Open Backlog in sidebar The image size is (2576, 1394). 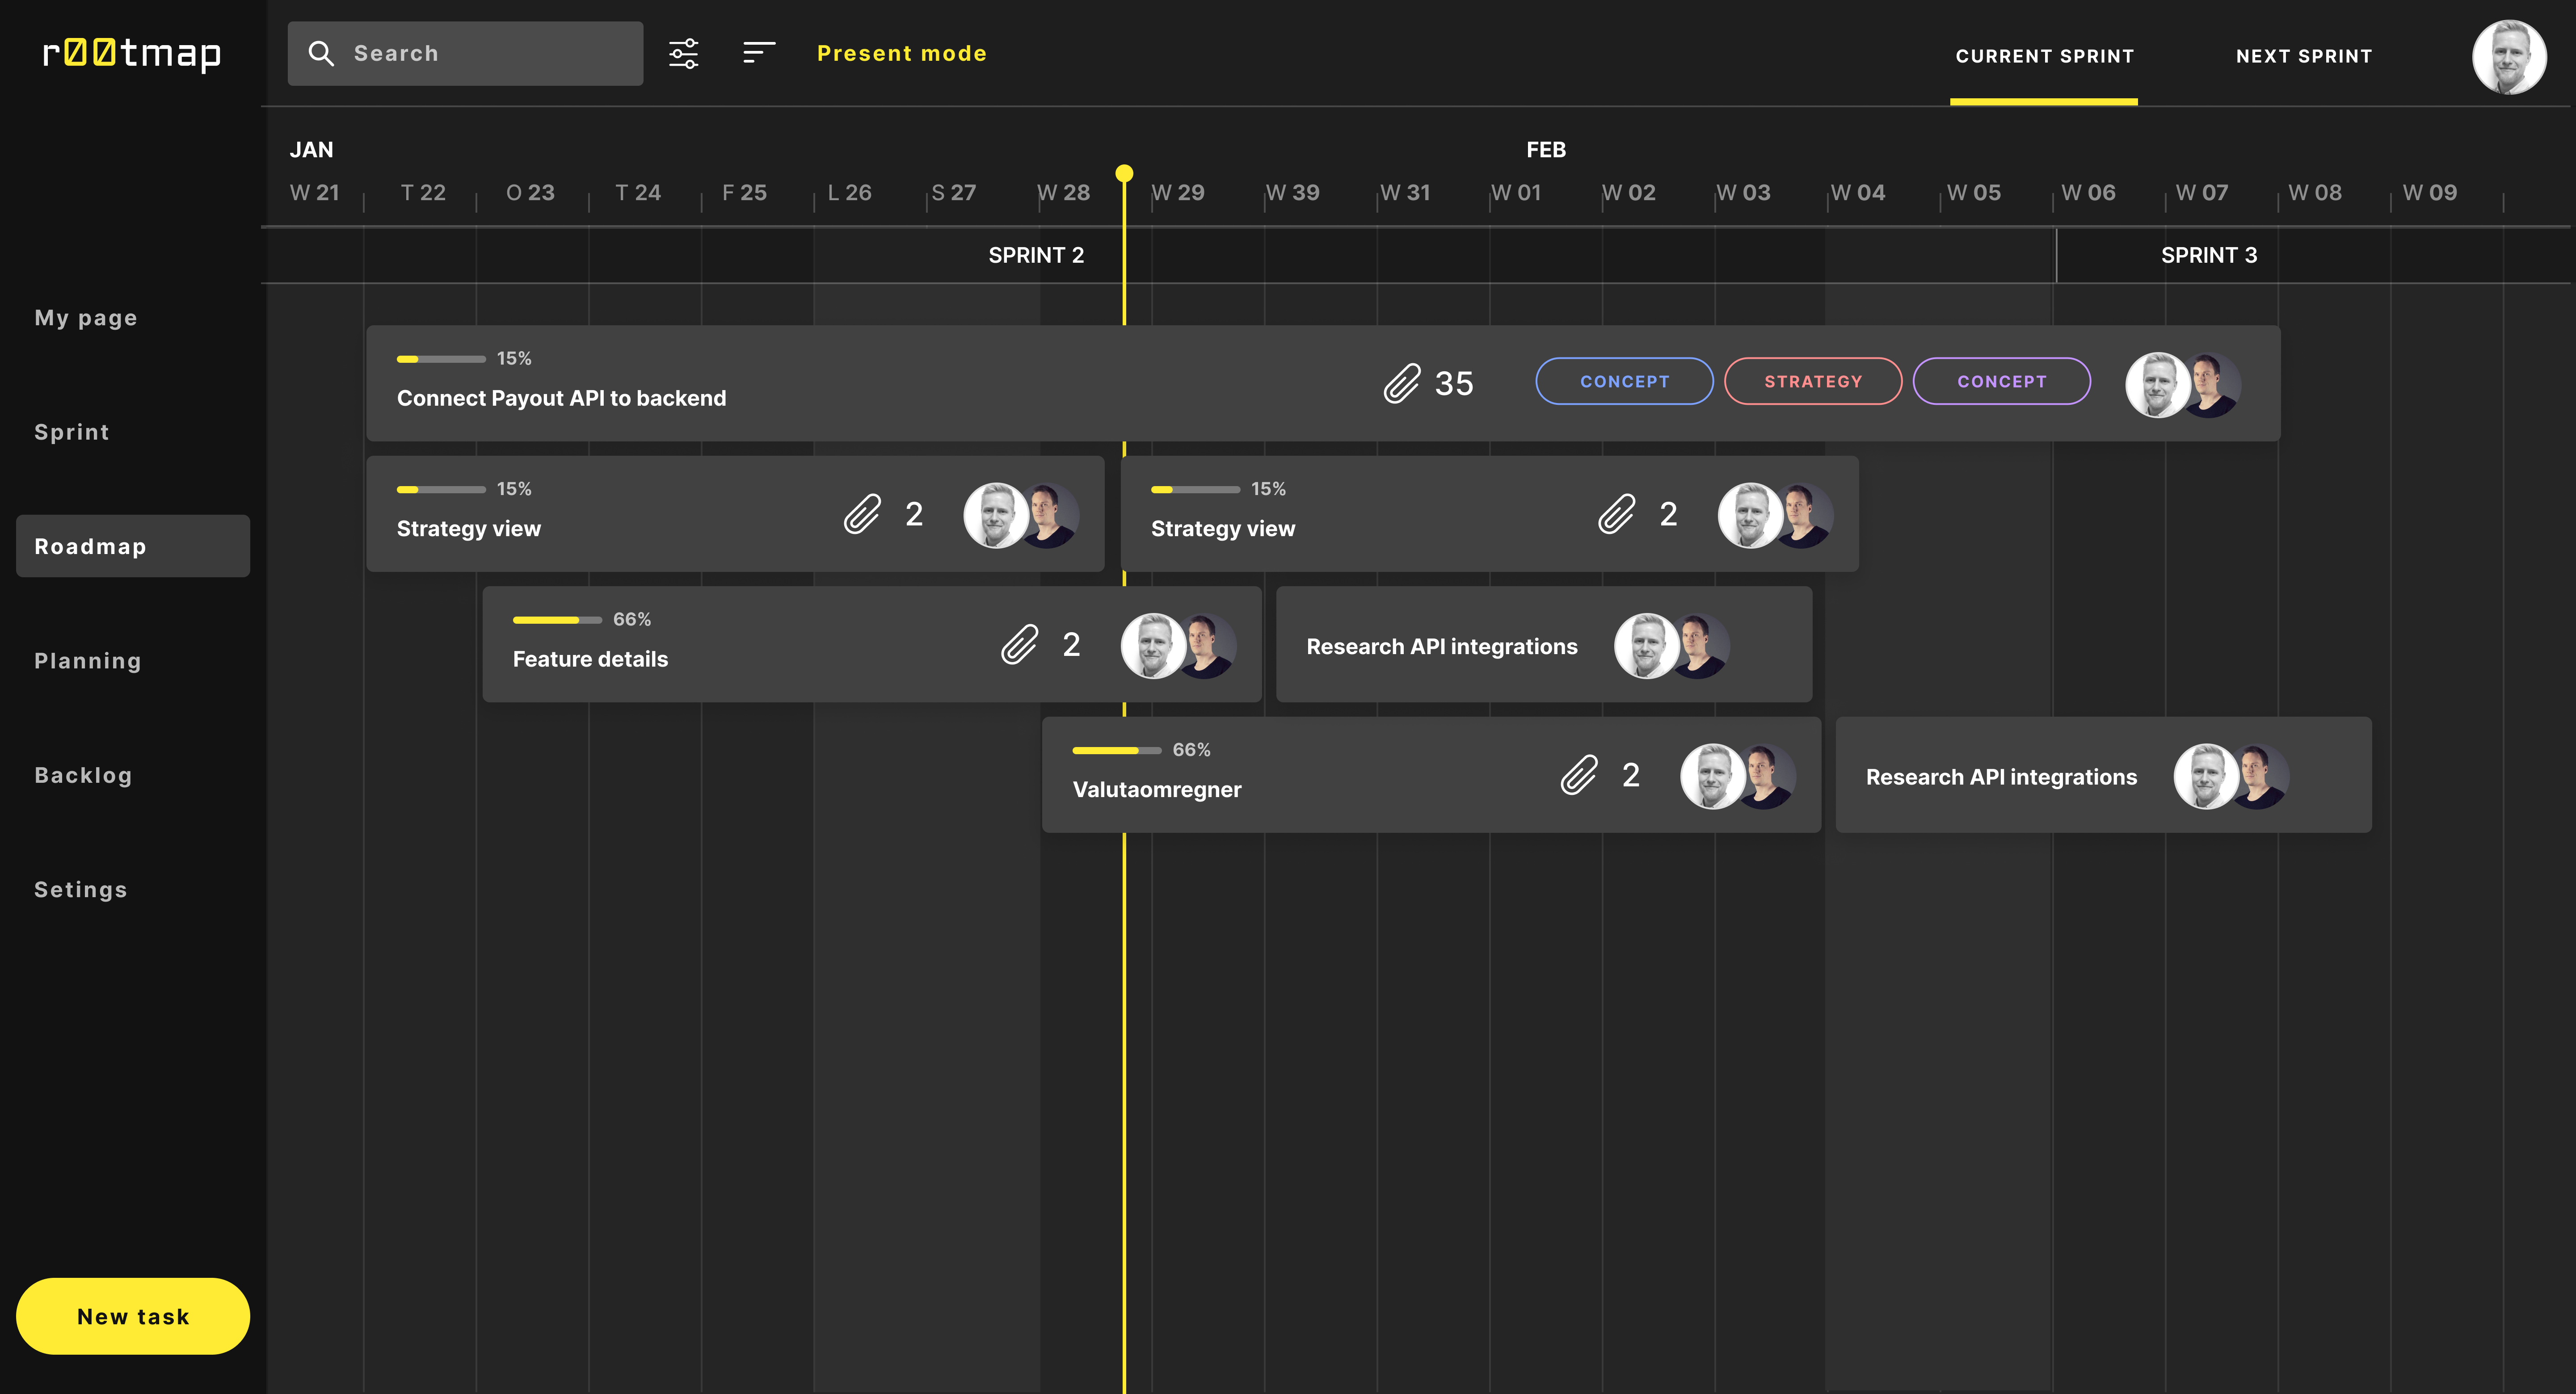coord(83,775)
